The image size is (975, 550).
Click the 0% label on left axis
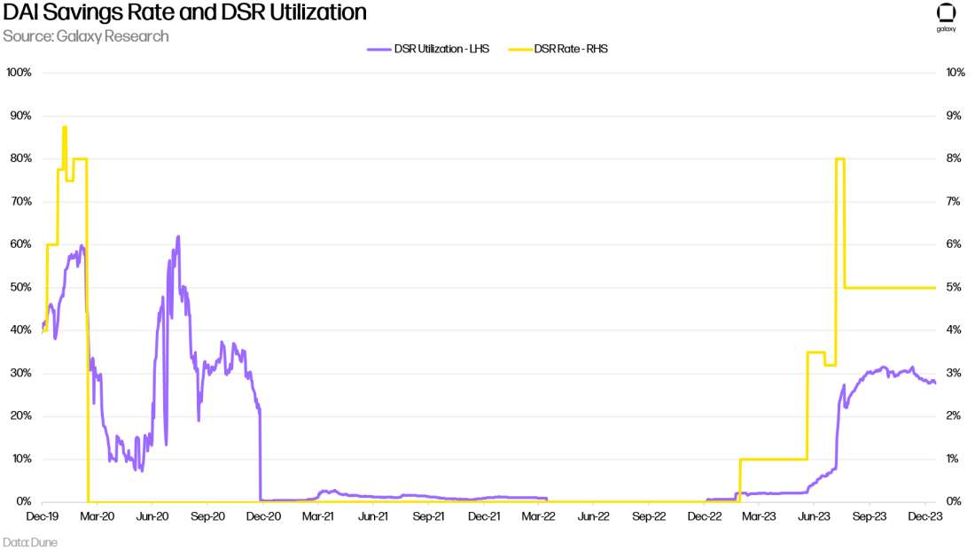pos(24,502)
